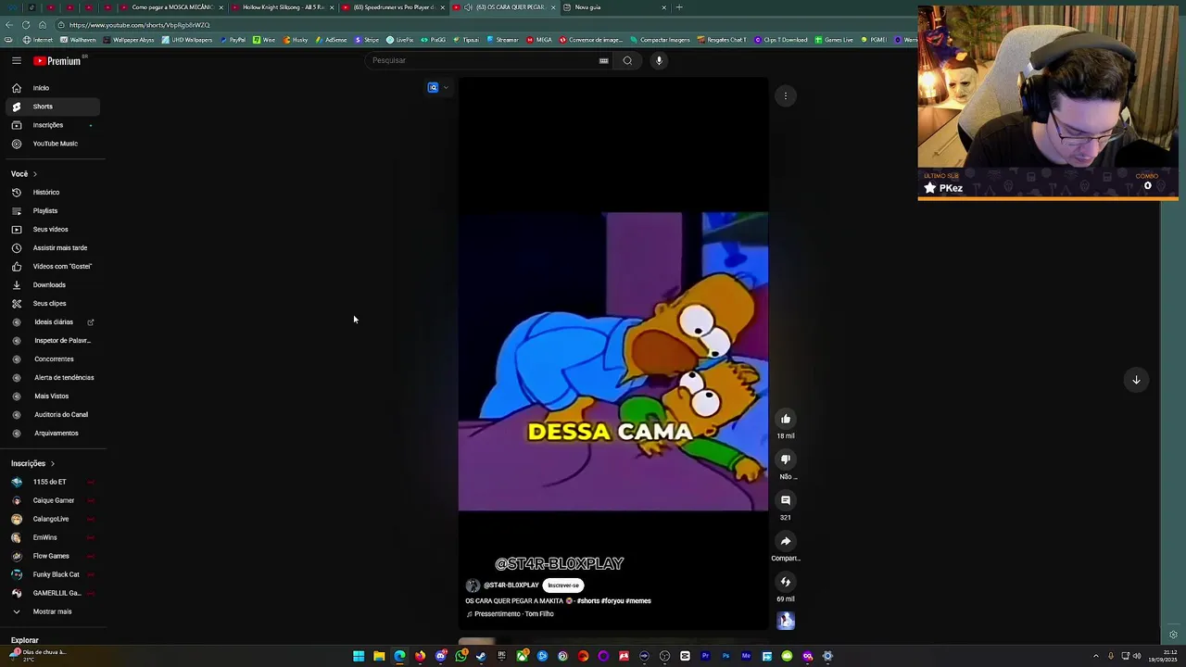Dislike the Short with thumbs down
Screen dimensions: 1186x667
tap(786, 459)
